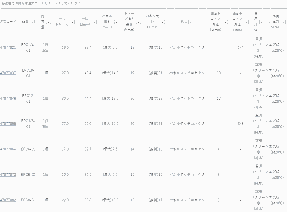Open the パネル厚さ t(mm) filter dropdown
The height and width of the screenshot is (212, 287).
[x=117, y=22]
